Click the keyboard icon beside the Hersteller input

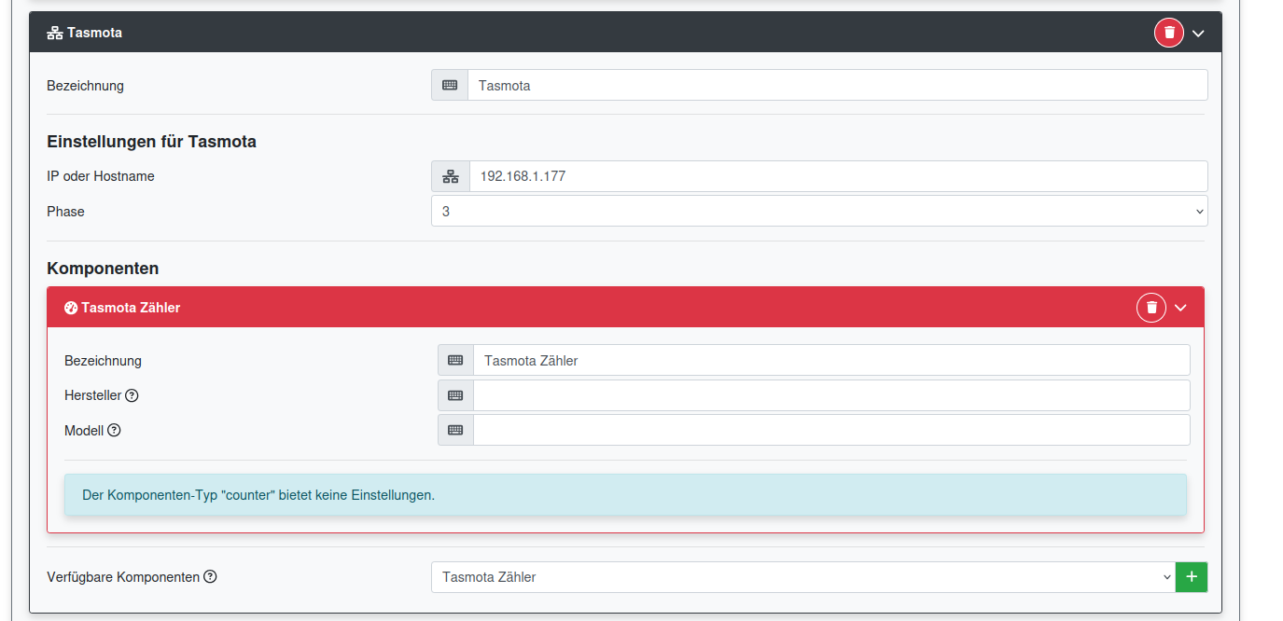pyautogui.click(x=454, y=394)
